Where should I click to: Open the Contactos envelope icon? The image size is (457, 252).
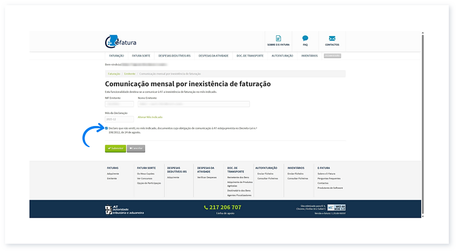332,38
